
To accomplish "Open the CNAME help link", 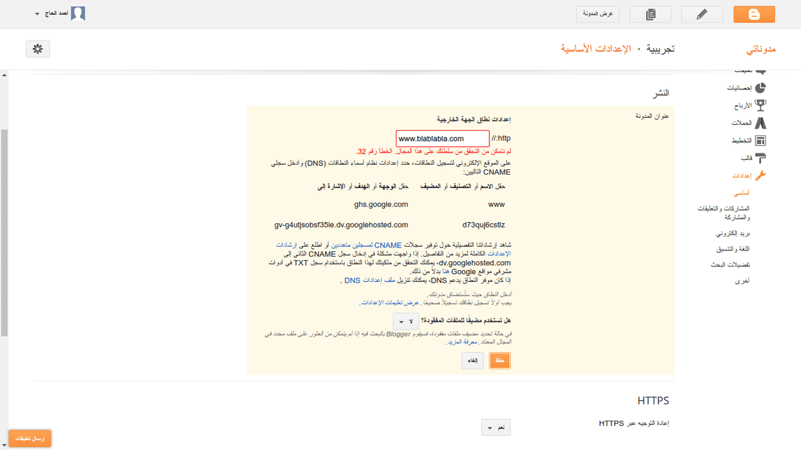I will 387,245.
